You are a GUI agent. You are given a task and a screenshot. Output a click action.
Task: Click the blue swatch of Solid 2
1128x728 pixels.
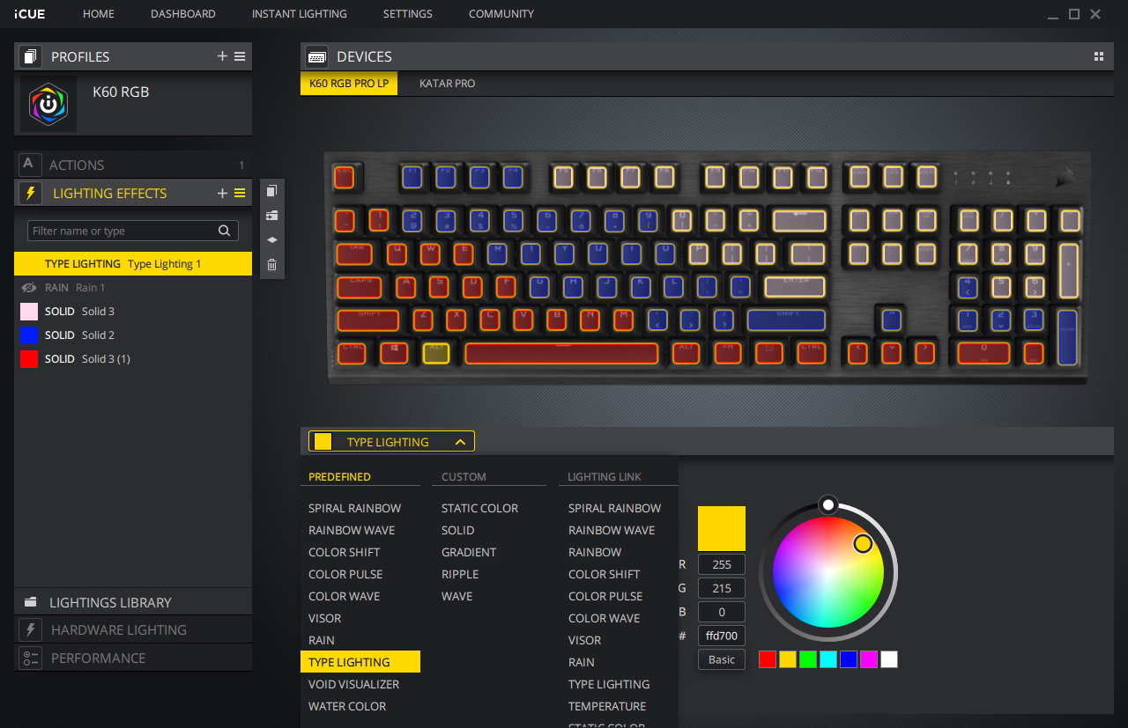(x=29, y=335)
